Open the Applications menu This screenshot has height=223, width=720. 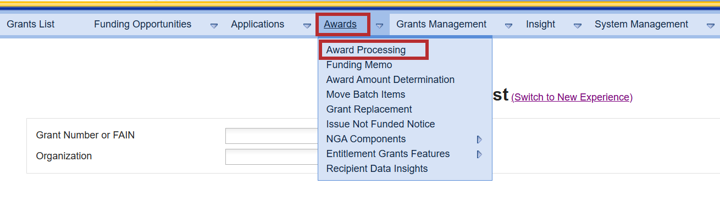click(257, 24)
